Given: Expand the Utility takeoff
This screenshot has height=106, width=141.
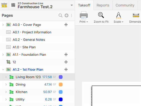Looking at the screenshot, I should [x=6, y=99].
